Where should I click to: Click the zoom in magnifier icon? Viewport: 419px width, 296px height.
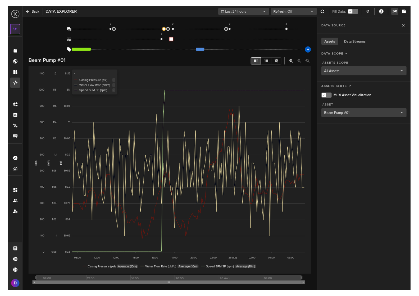pyautogui.click(x=291, y=61)
